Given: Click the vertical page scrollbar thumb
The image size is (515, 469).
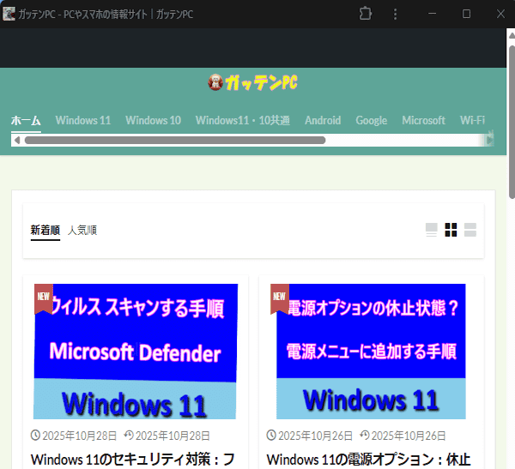Looking at the screenshot, I should (x=512, y=122).
